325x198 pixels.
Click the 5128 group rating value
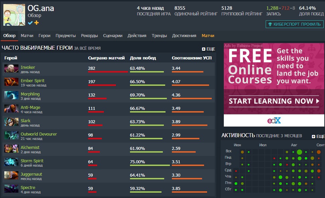click(x=227, y=8)
